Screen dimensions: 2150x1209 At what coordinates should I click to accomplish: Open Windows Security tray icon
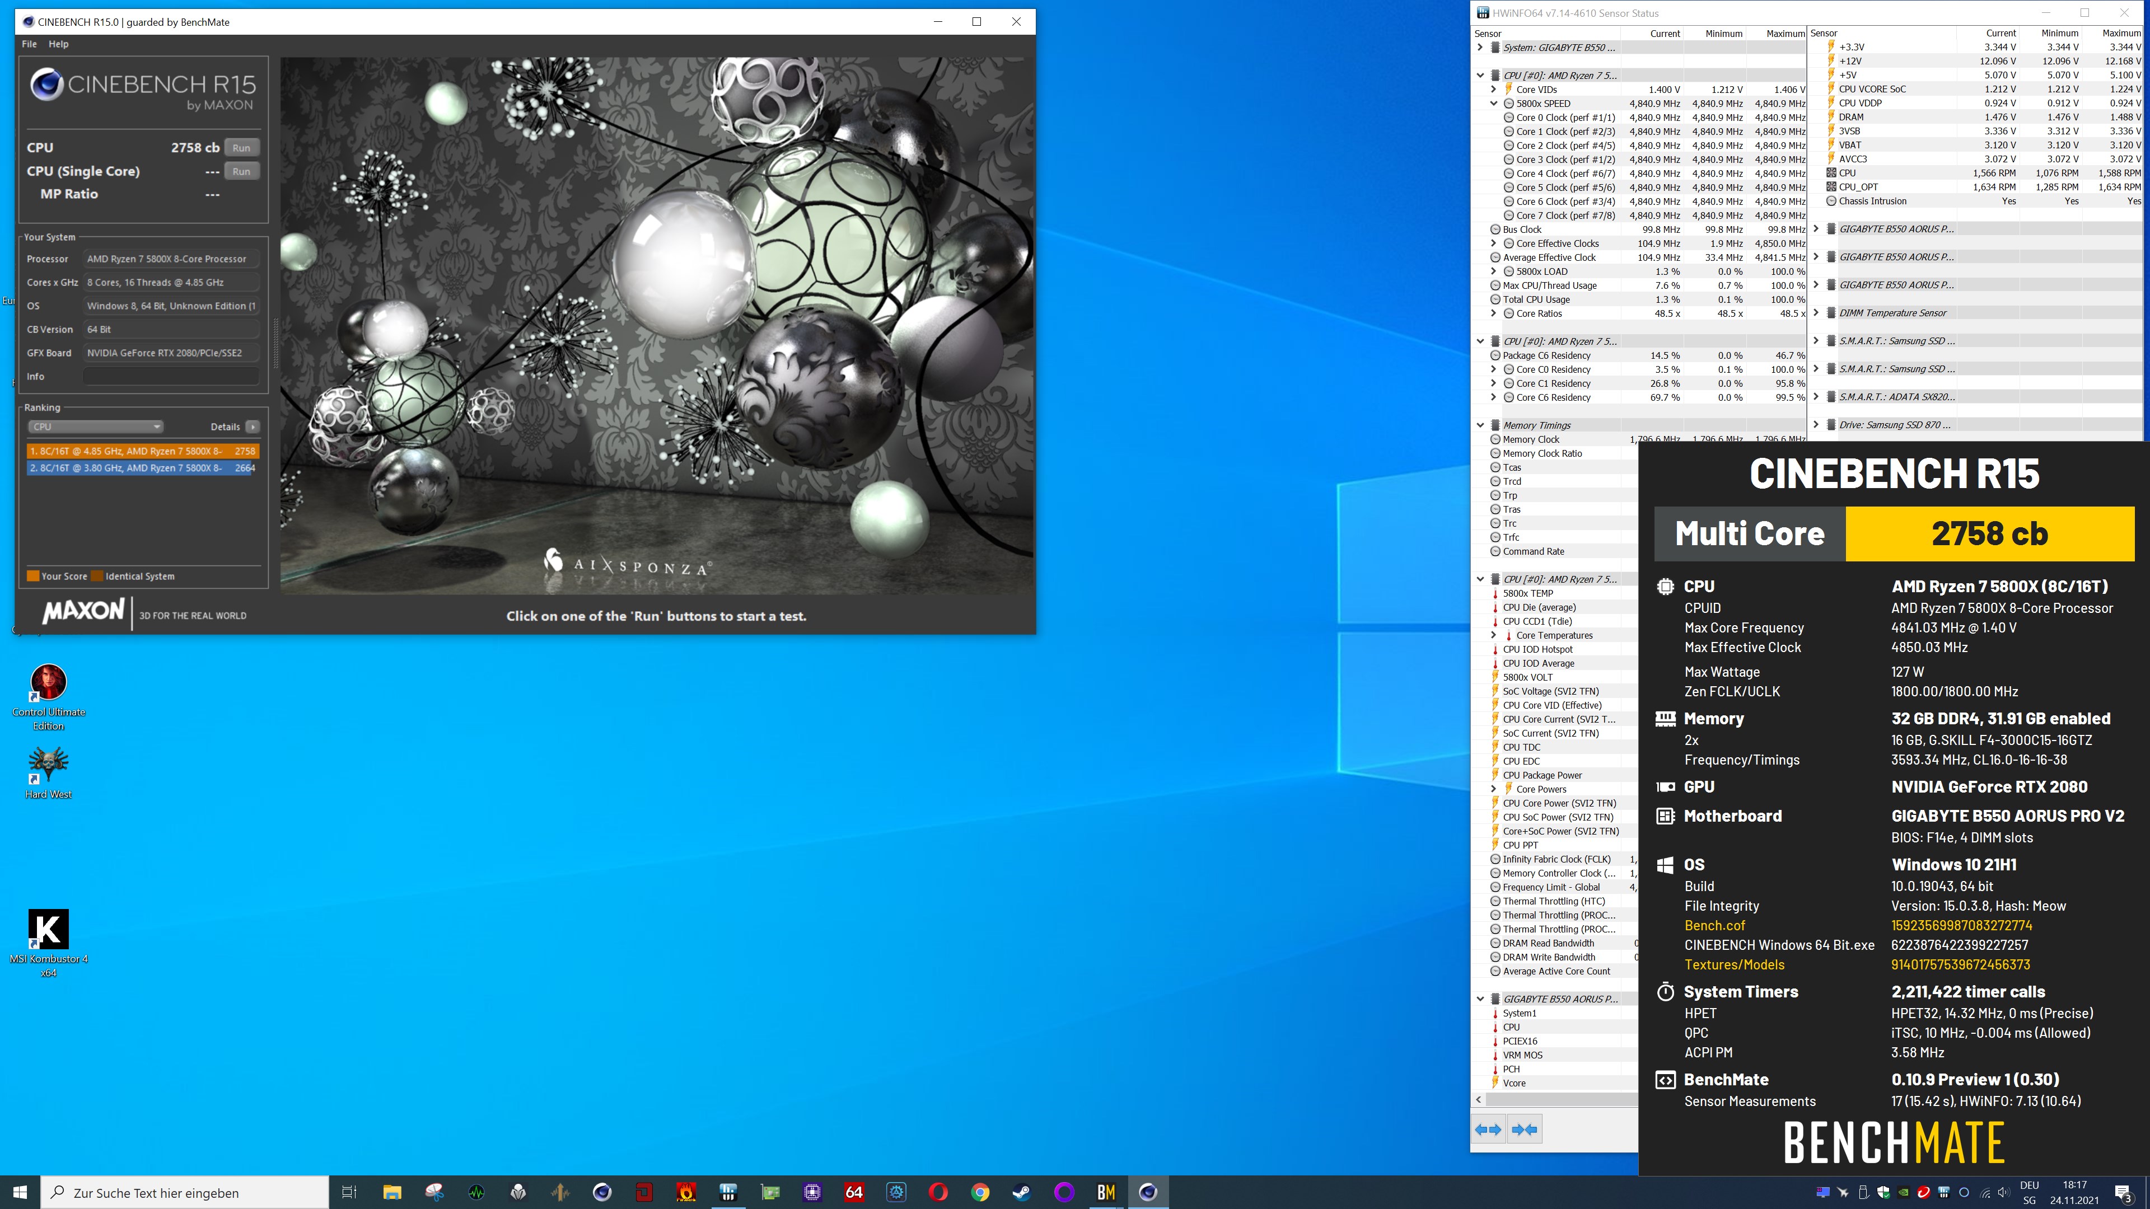pyautogui.click(x=1883, y=1192)
